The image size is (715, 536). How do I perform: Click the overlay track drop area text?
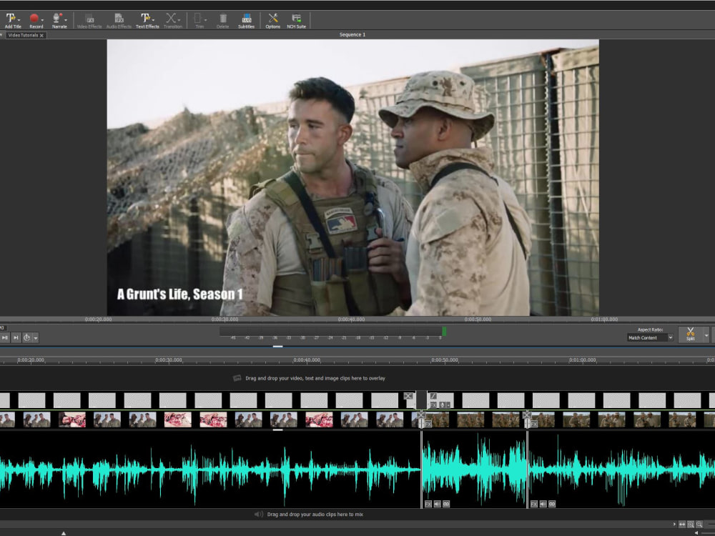pyautogui.click(x=315, y=378)
